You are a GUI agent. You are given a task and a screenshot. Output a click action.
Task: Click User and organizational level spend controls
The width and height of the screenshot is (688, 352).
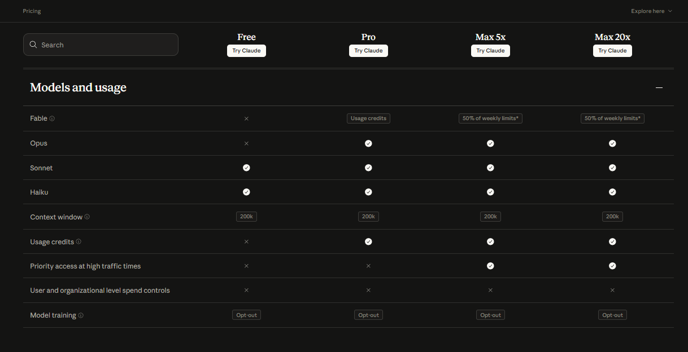[100, 291]
